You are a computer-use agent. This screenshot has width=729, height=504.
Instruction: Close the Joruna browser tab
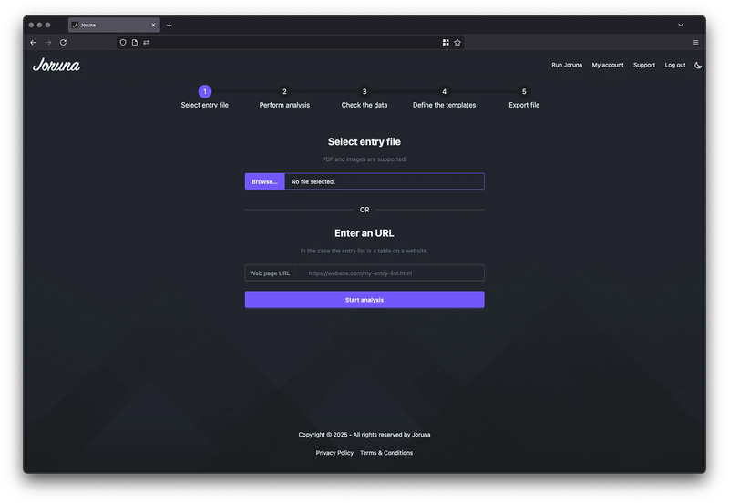pyautogui.click(x=153, y=25)
